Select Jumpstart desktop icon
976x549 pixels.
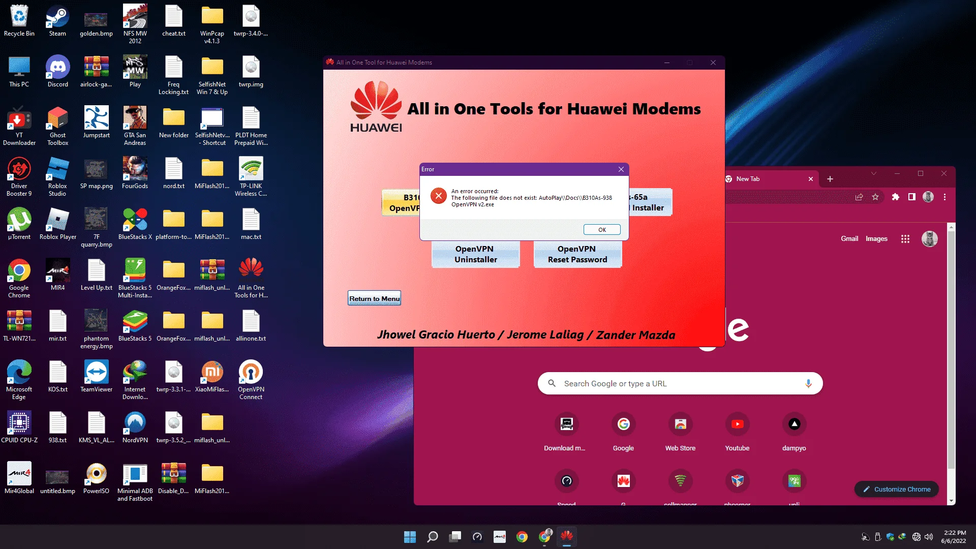[96, 122]
